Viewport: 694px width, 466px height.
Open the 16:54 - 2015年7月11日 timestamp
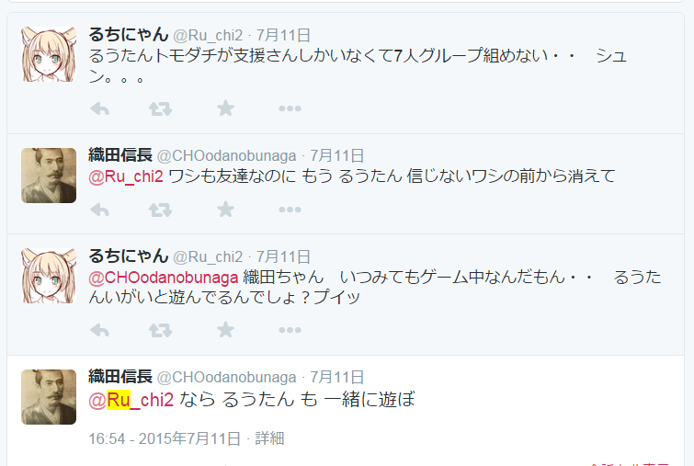(165, 438)
